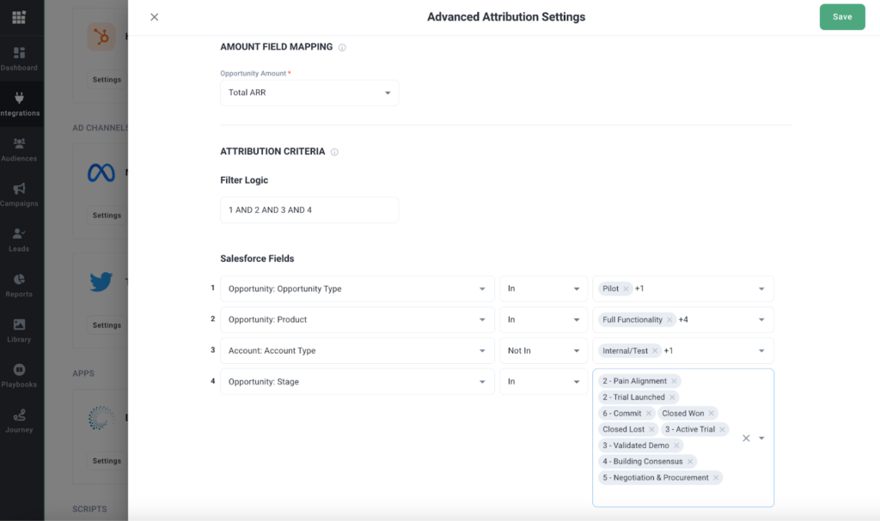Open the apps grid icon
Viewport: 880px width, 521px height.
pyautogui.click(x=19, y=17)
